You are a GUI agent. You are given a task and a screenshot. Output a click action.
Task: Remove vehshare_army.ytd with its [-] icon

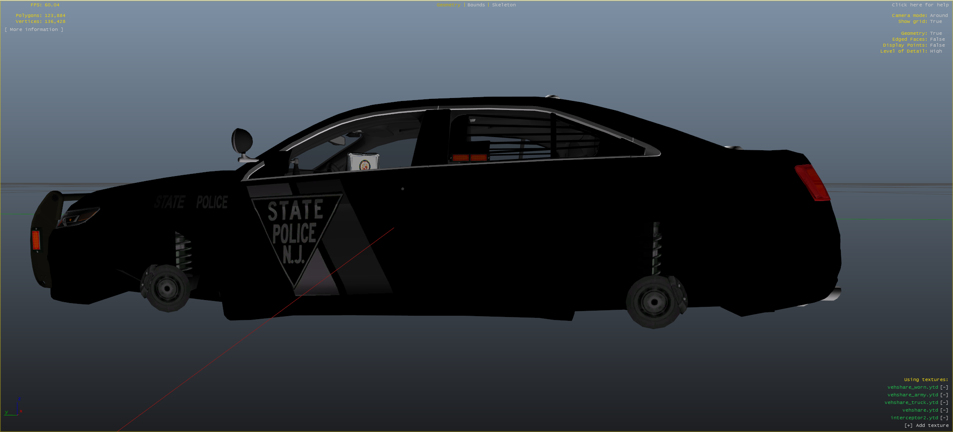(944, 395)
